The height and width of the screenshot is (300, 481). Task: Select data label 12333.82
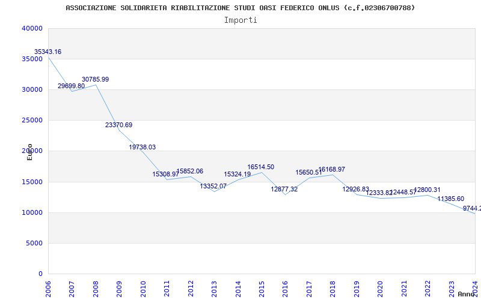[379, 193]
